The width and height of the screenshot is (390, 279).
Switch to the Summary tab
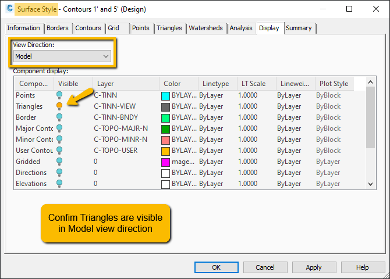299,28
